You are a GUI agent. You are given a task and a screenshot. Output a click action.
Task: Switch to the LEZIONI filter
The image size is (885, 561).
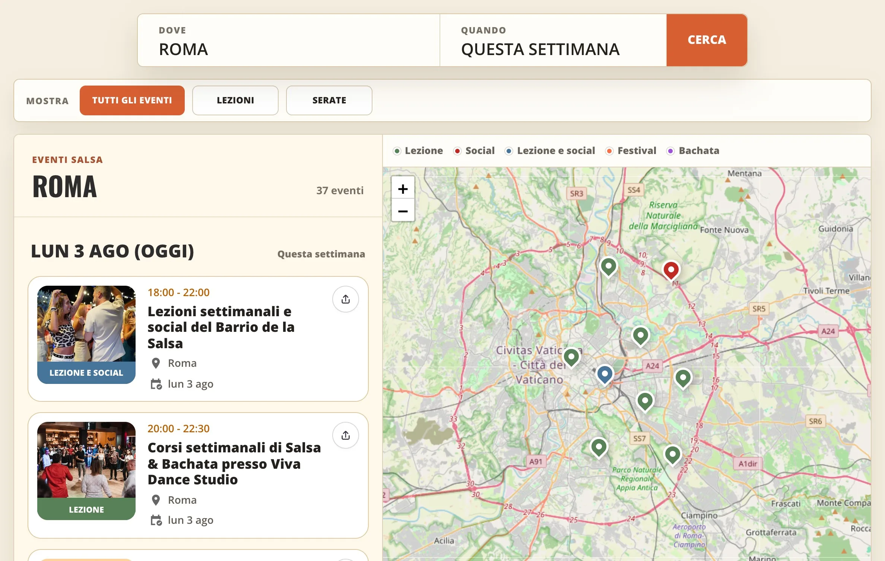point(235,100)
